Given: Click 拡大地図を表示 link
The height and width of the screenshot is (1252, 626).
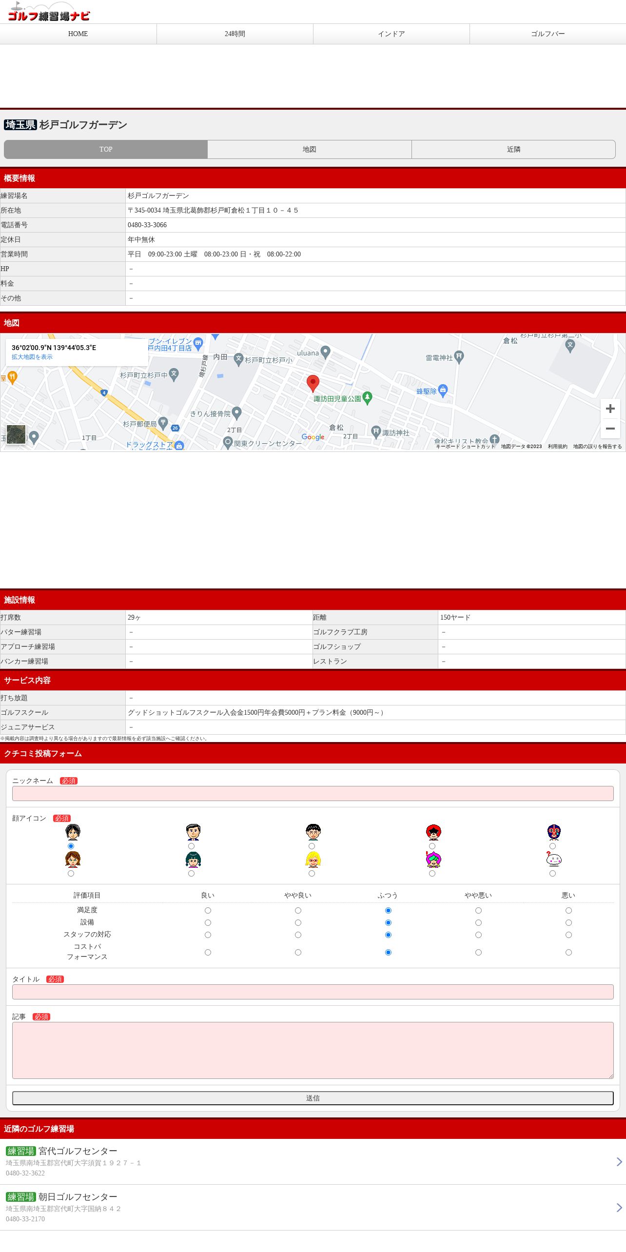Looking at the screenshot, I should [32, 357].
